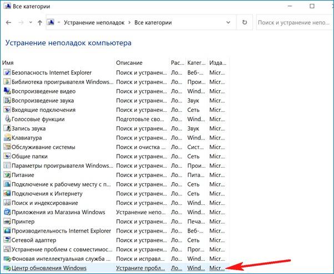Sort by the Имя column header
This screenshot has height=274, width=334.
coord(8,63)
